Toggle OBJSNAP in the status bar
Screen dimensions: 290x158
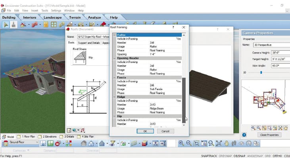pyautogui.click(x=239, y=156)
